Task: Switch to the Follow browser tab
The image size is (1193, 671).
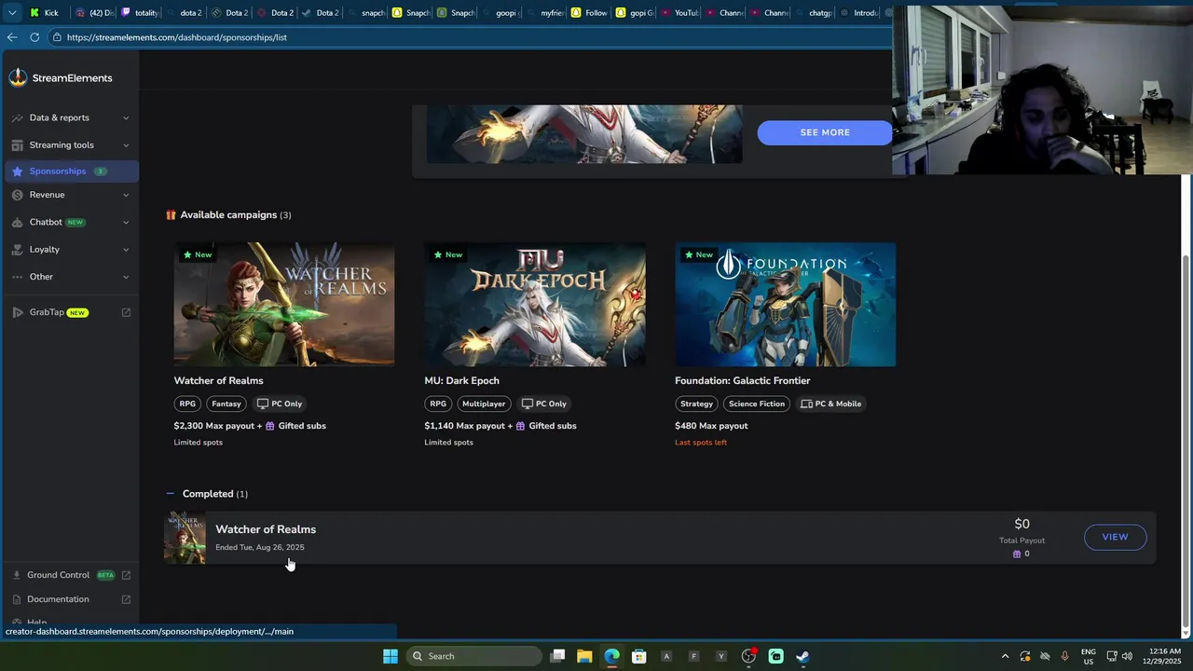Action: point(590,13)
